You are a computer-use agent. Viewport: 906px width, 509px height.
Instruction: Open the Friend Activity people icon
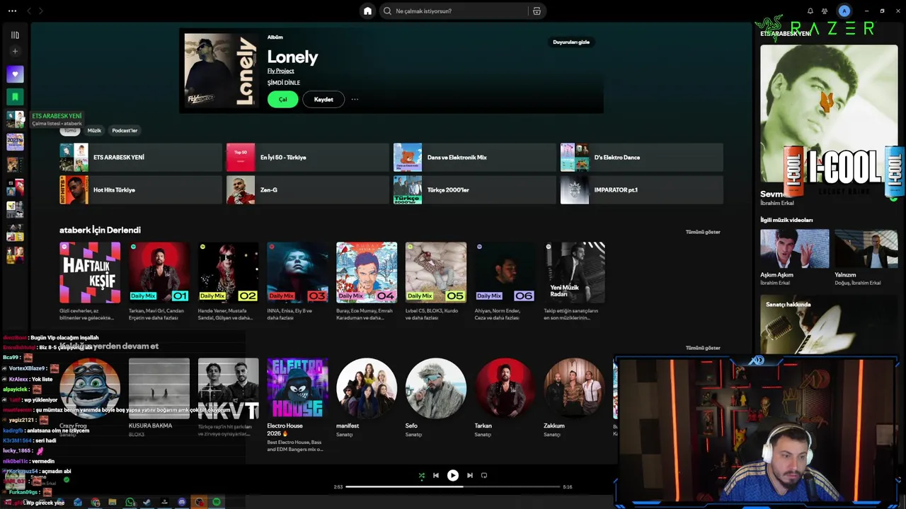point(825,11)
